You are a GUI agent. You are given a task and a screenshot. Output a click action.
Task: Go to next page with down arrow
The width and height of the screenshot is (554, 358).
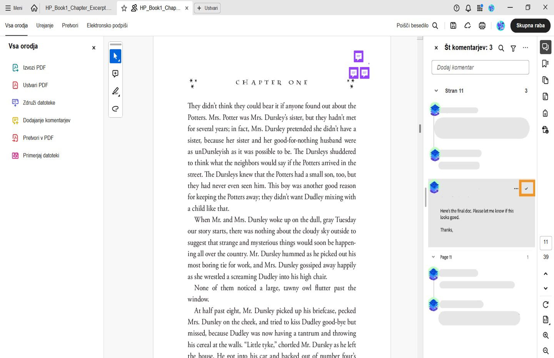[x=546, y=288]
